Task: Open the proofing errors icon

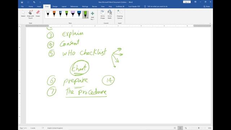Action: pos(43,128)
